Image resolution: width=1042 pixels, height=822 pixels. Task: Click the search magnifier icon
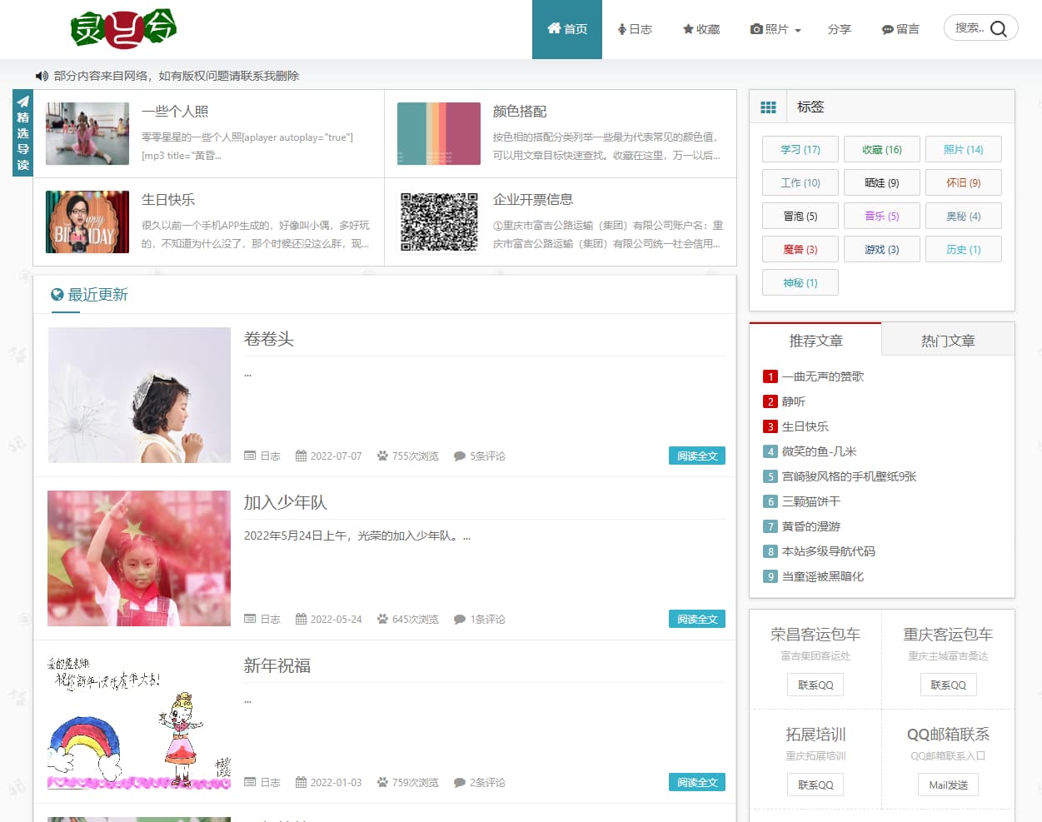999,29
